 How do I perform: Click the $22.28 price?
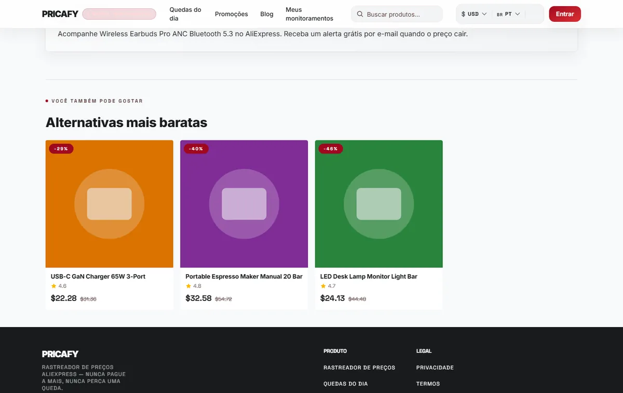64,298
